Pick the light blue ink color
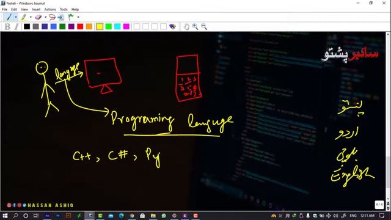The height and width of the screenshot is (220, 391). [x=53, y=26]
